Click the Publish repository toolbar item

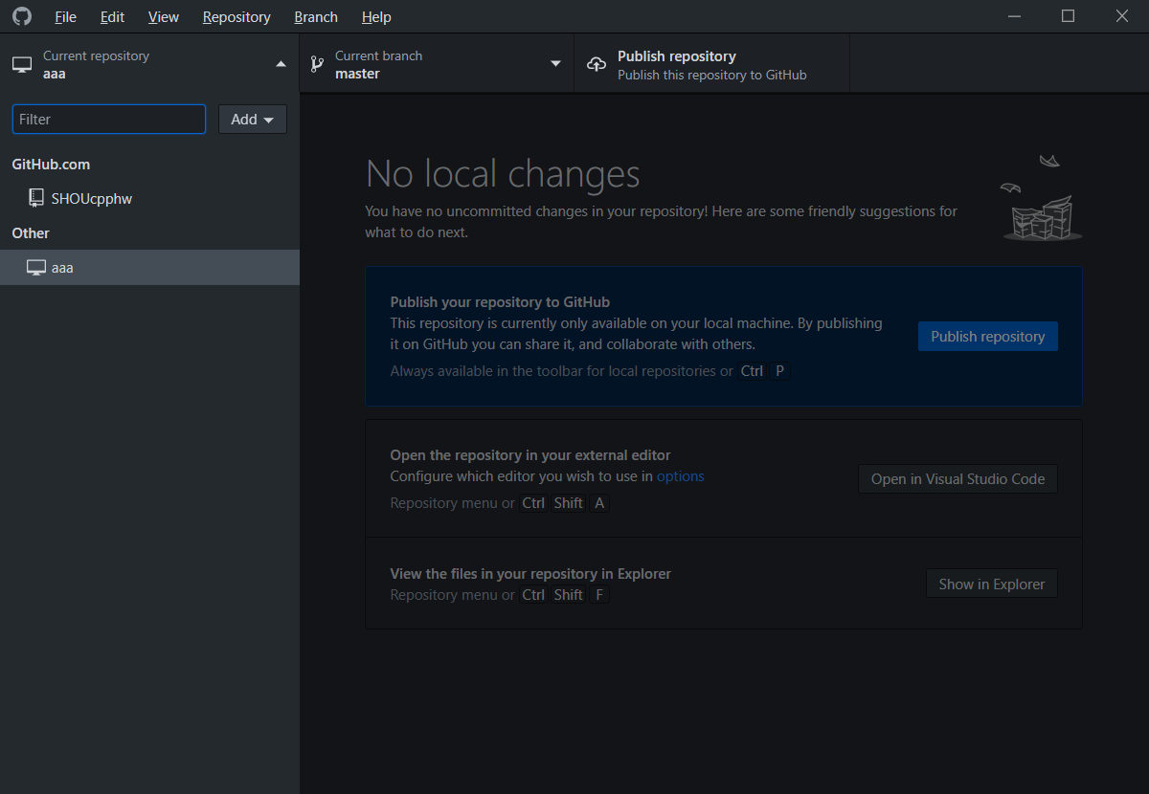tap(711, 64)
